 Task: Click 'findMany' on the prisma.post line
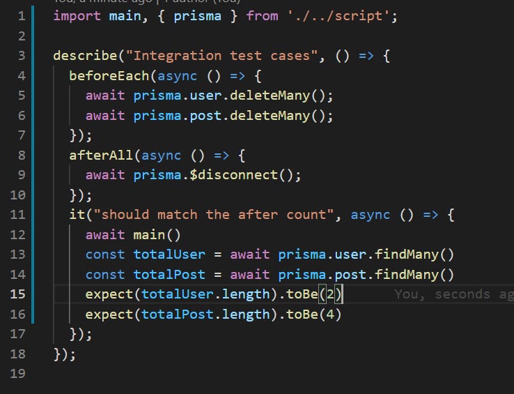tap(407, 275)
